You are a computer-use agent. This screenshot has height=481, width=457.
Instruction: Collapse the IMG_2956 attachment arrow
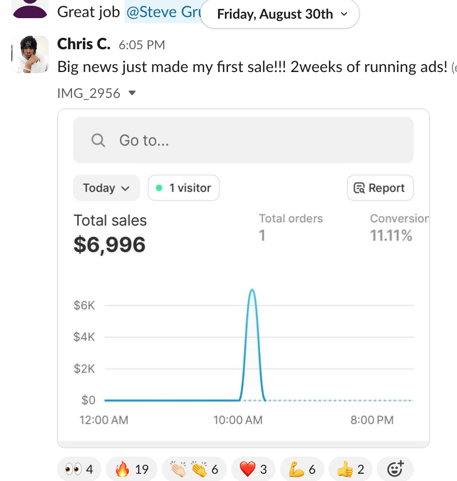tap(132, 93)
